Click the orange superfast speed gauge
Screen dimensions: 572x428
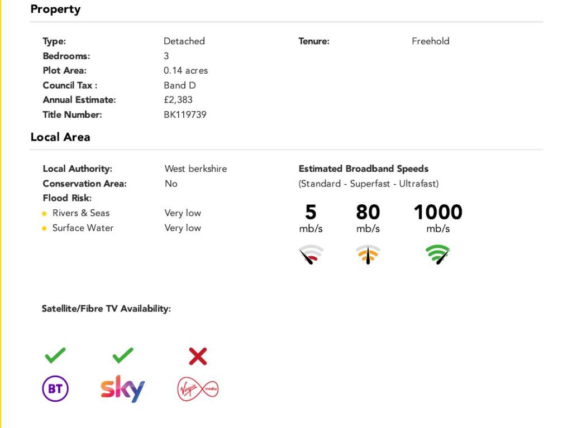368,254
